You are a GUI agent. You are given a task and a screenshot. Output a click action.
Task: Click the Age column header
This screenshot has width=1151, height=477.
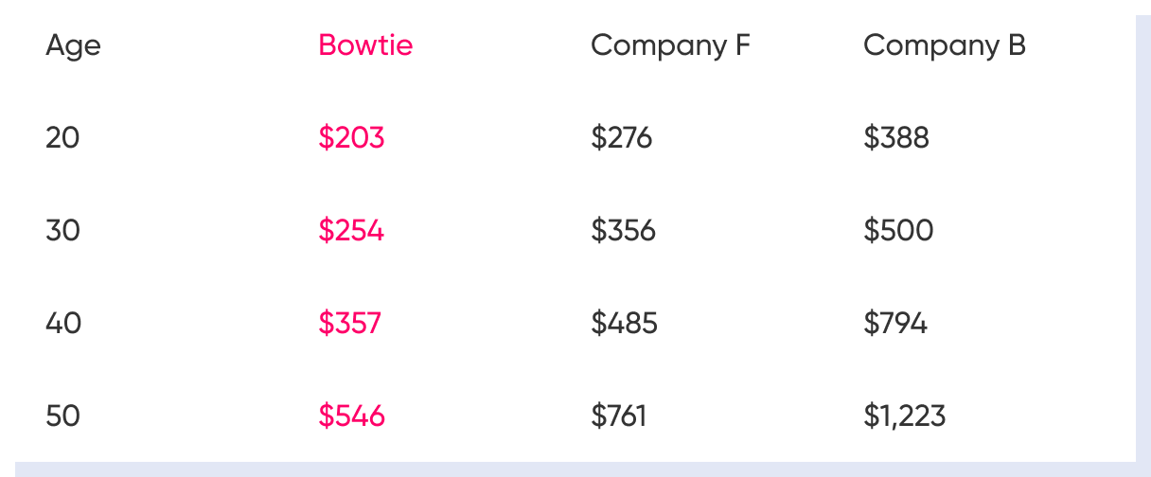[x=73, y=45]
